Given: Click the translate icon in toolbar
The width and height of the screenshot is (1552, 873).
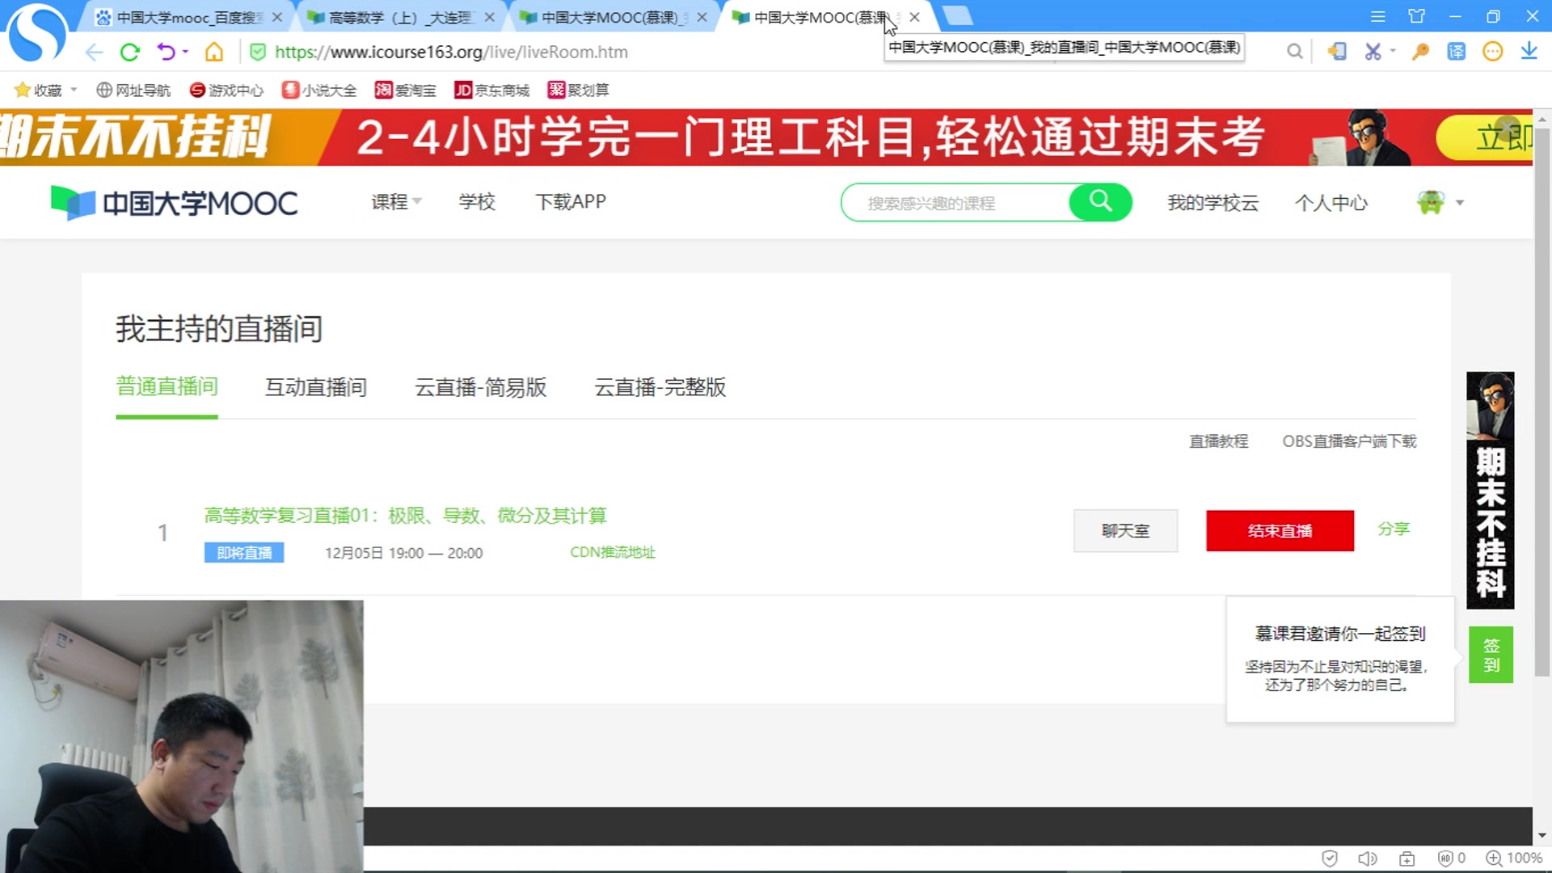Looking at the screenshot, I should (1456, 52).
